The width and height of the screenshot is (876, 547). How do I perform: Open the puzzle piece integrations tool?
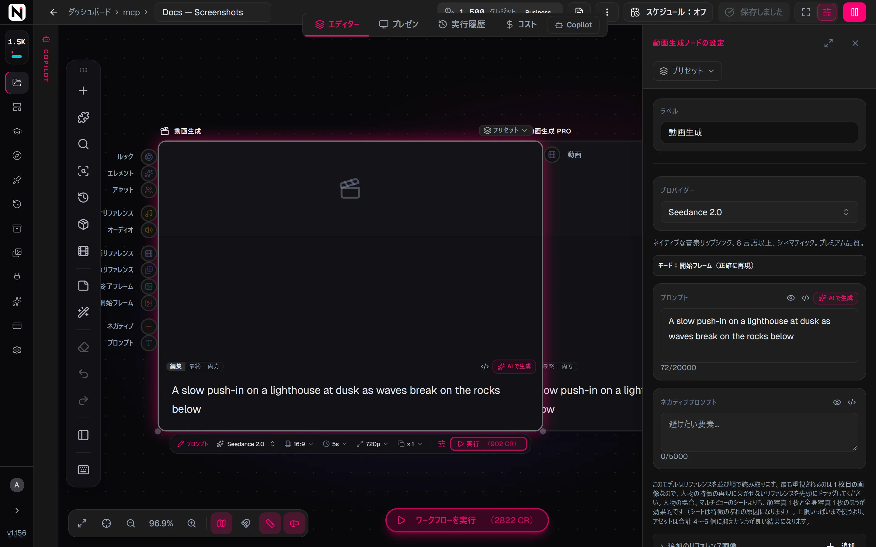83,117
